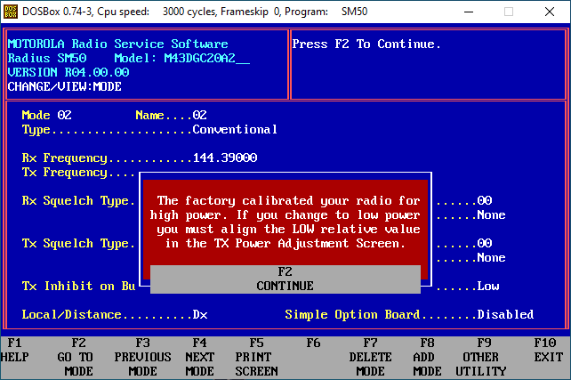Click 'MOTOROLA Radio Service Software' heading
Screen dimensions: 571x380
click(118, 44)
